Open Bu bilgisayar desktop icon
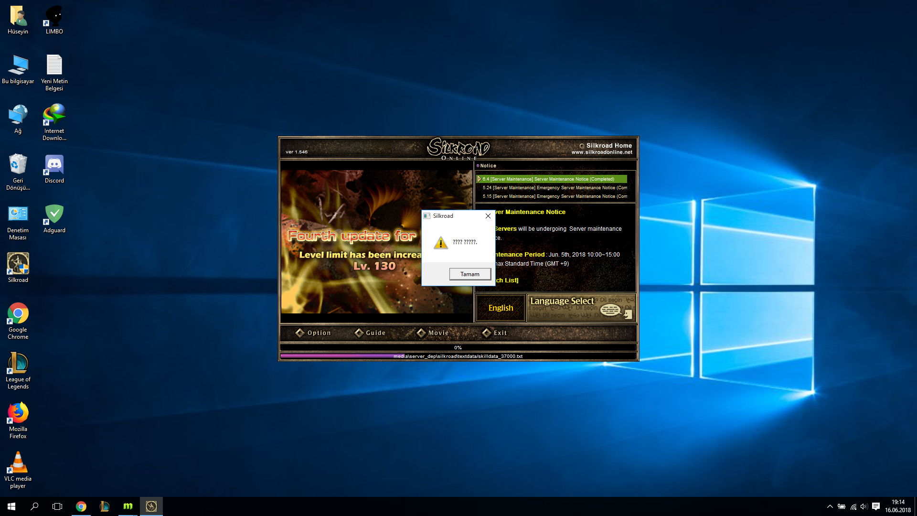This screenshot has width=917, height=516. 18,70
